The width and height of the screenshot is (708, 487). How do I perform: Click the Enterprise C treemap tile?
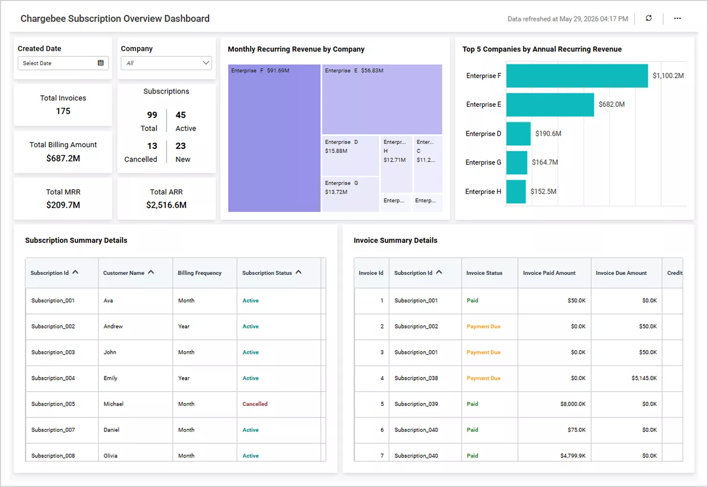[428, 164]
